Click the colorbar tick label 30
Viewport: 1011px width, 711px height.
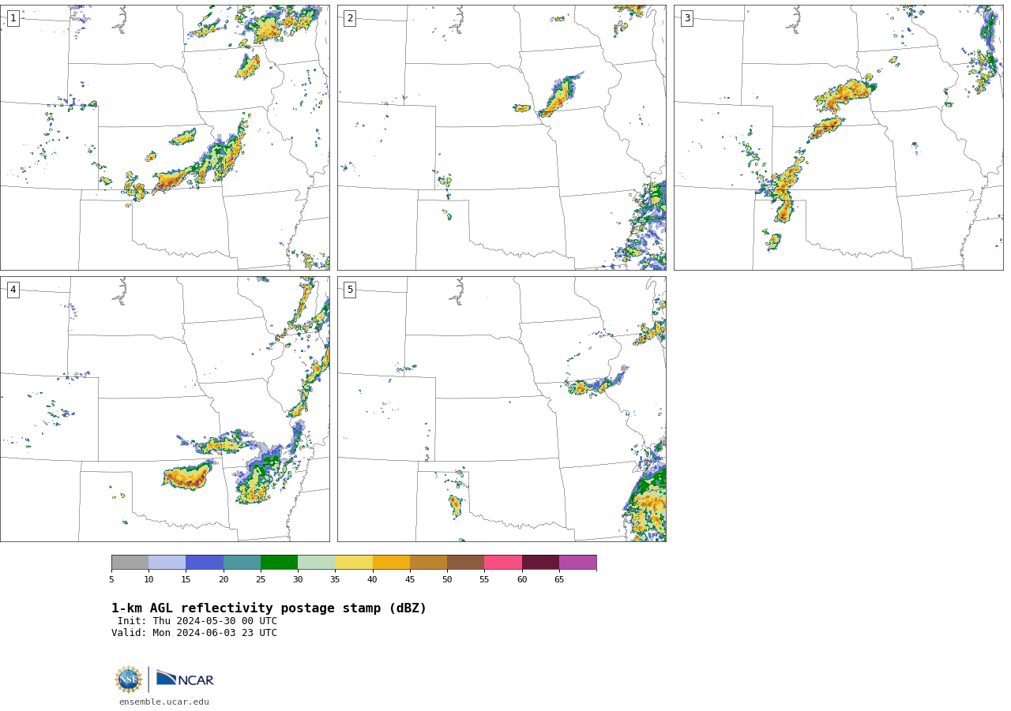pos(298,580)
